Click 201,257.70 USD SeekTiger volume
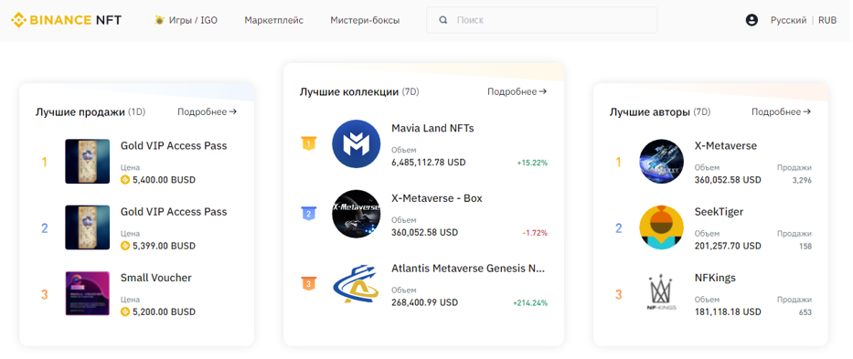 point(728,246)
